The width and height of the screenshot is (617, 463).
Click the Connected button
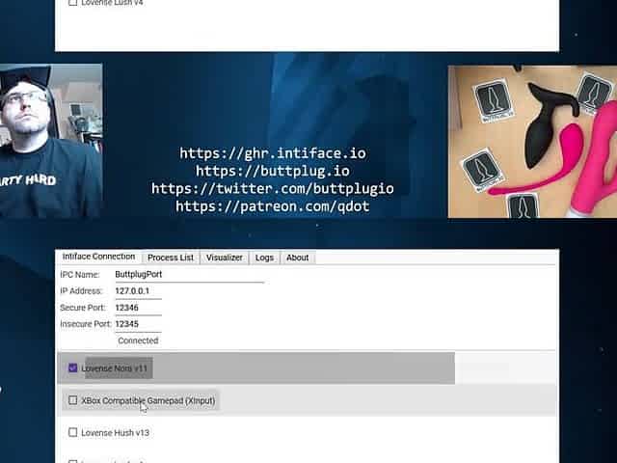point(138,340)
